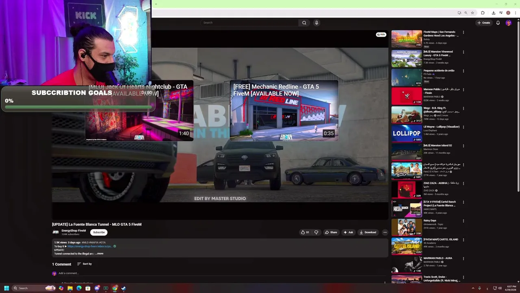Click the Download button under the video
The width and height of the screenshot is (520, 293).
coord(368,232)
